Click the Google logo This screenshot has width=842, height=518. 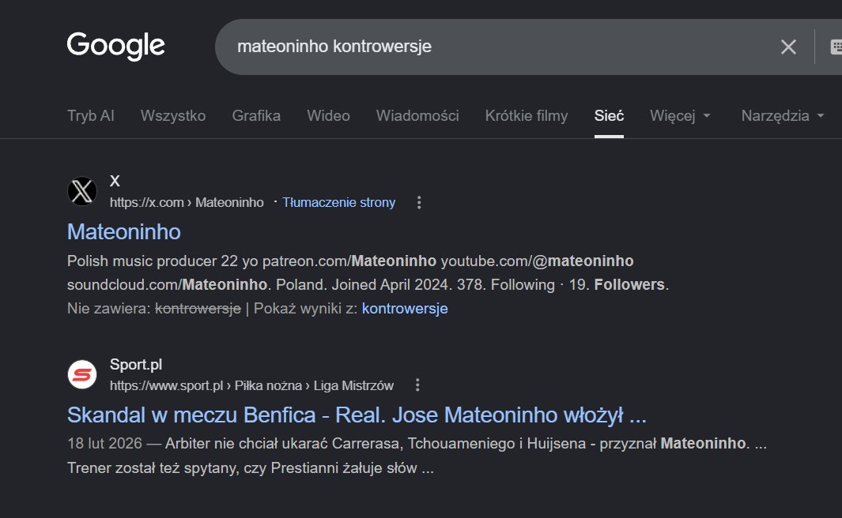tap(116, 46)
